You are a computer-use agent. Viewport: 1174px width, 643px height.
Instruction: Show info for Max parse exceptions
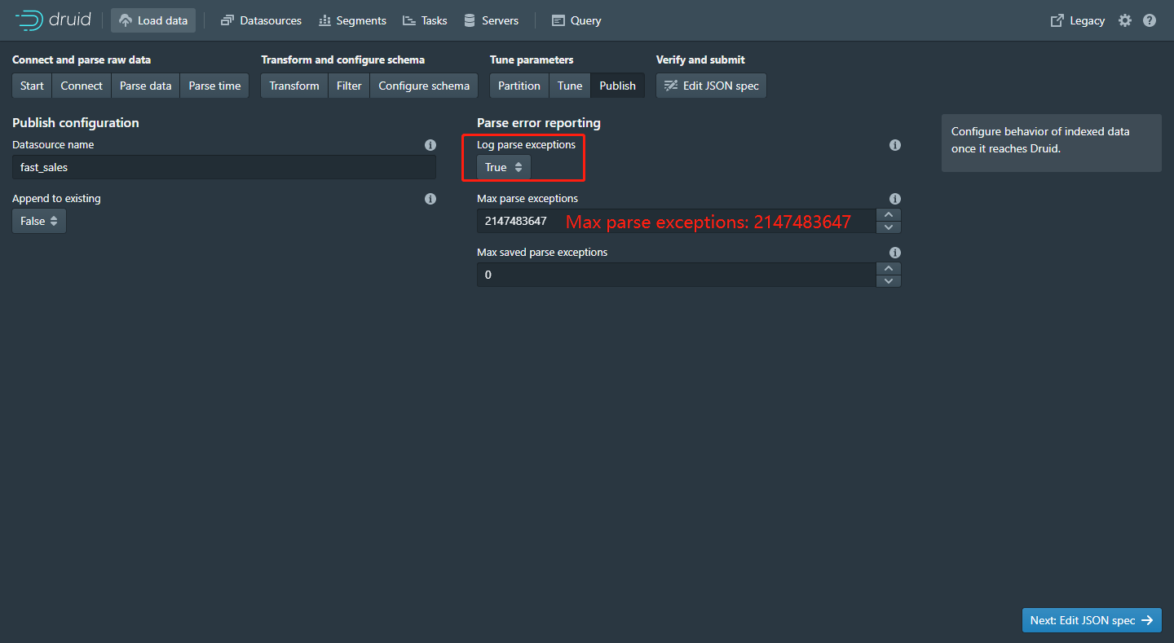click(x=895, y=199)
